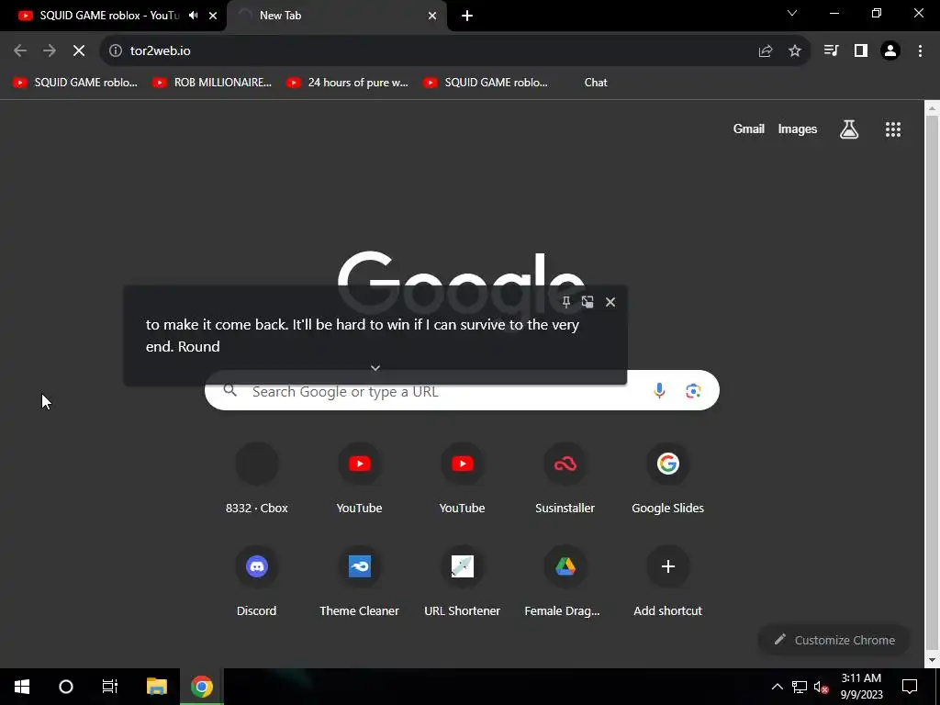Viewport: 940px width, 705px height.
Task: Click the address bar URL tor2web.io
Action: (160, 51)
